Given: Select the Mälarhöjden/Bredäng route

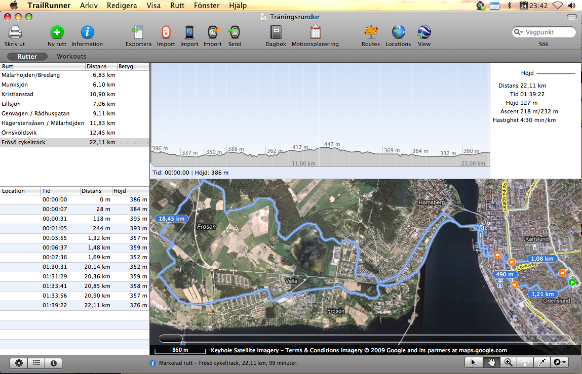Looking at the screenshot, I should coord(74,75).
